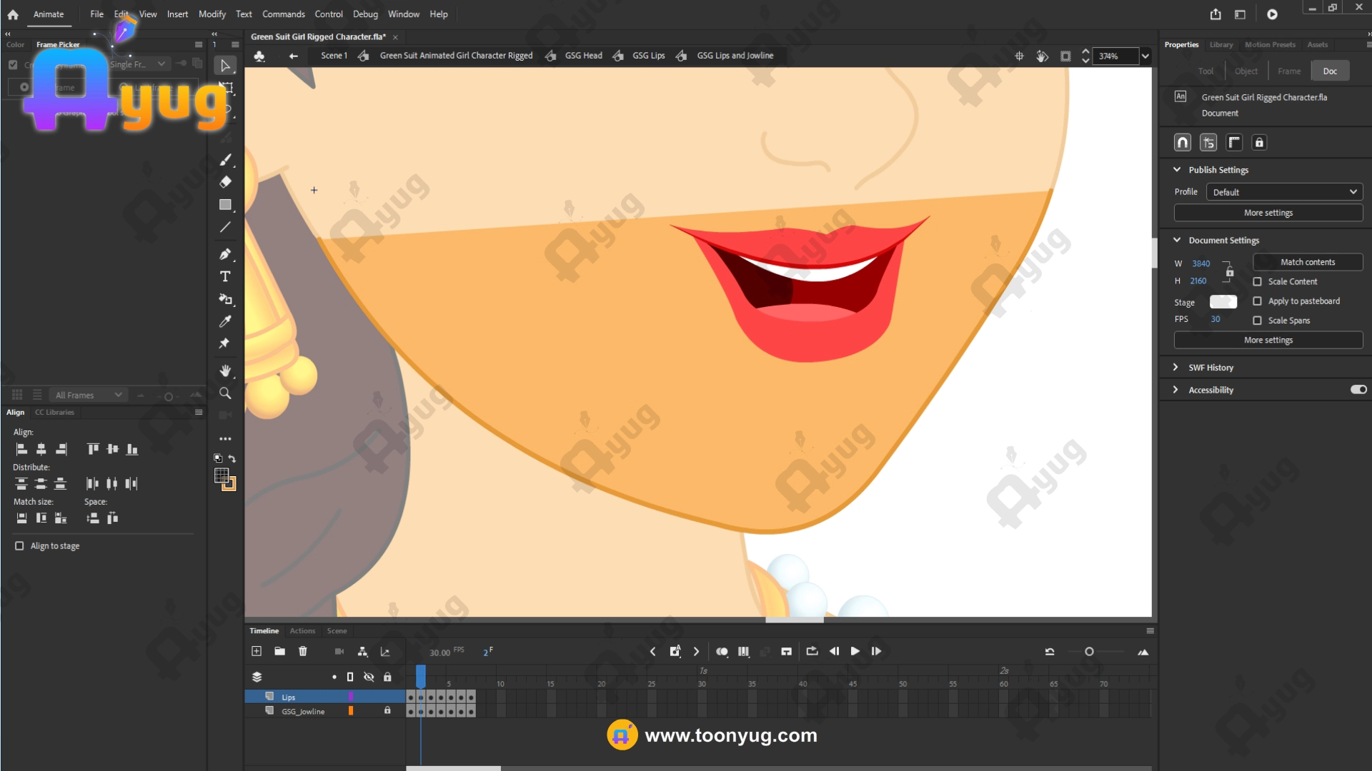Viewport: 1372px width, 771px height.
Task: Click the Stage color swatch
Action: (1223, 302)
